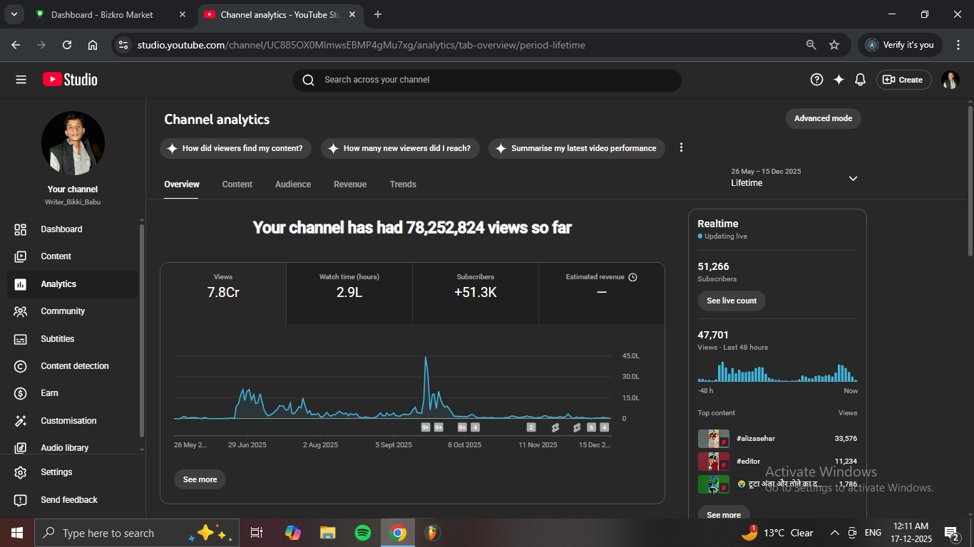The width and height of the screenshot is (974, 547).
Task: Select the Subscribers metric card
Action: coord(476,293)
